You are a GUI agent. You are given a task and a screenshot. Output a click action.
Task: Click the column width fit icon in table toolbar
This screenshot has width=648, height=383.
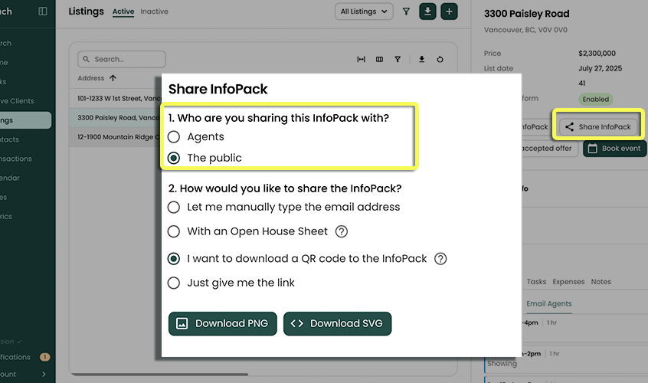click(x=362, y=59)
